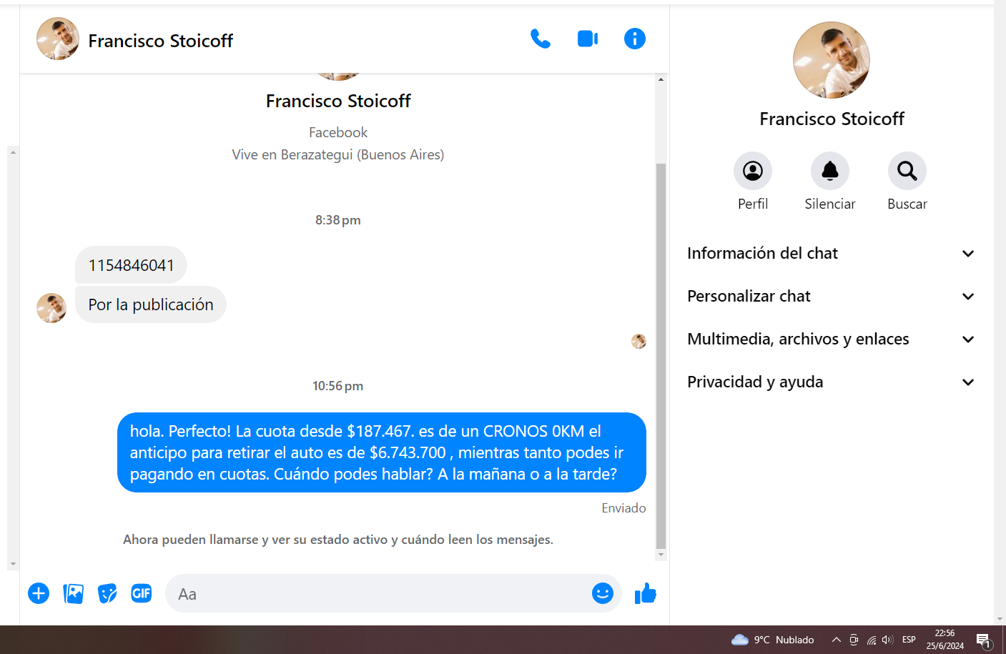The height and width of the screenshot is (654, 1006).
Task: Send a thumbs-up like
Action: [x=646, y=593]
